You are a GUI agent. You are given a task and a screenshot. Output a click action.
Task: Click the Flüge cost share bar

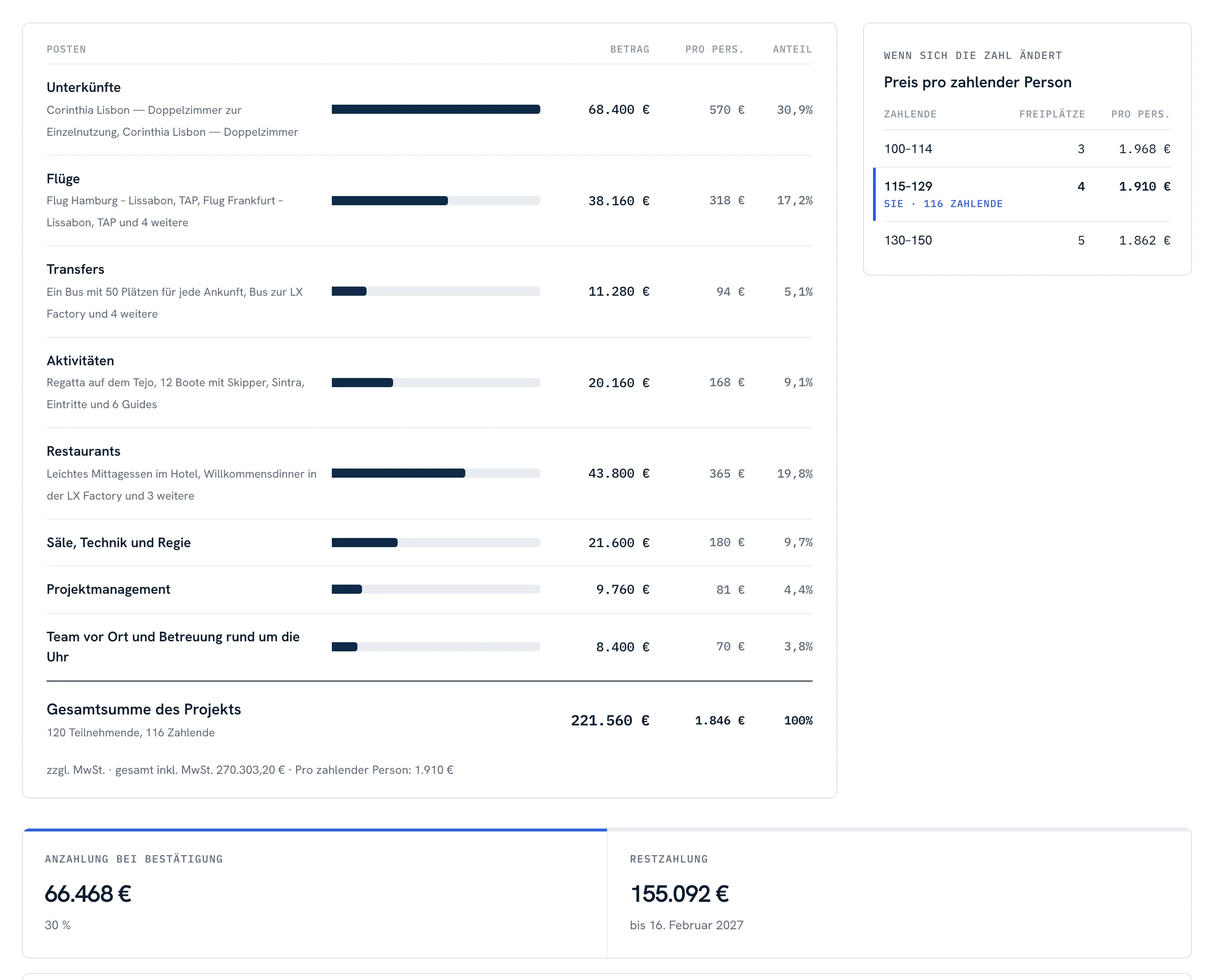[435, 200]
